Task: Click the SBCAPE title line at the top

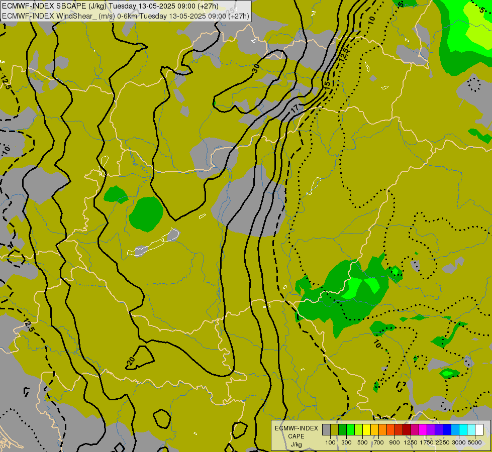Action: pos(110,6)
